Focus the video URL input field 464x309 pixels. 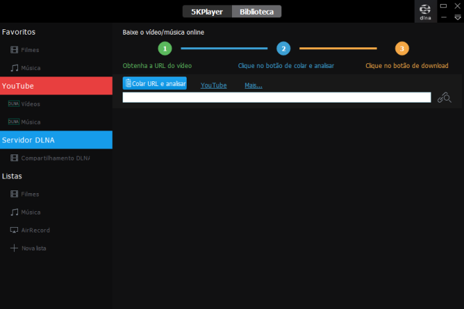click(x=277, y=97)
